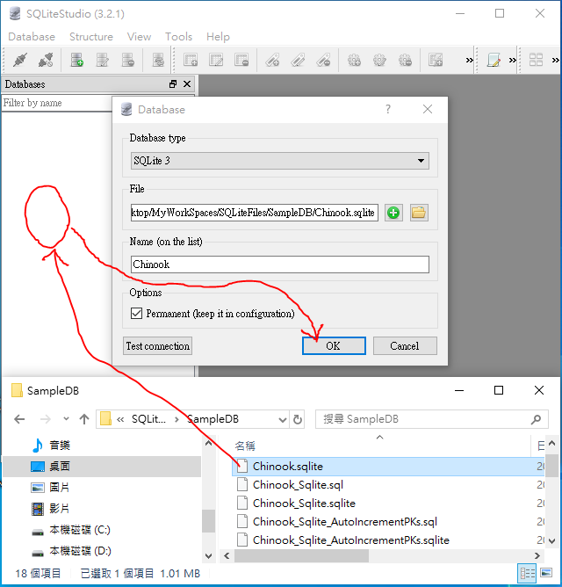Confirm the Database dialog with OK

click(334, 346)
